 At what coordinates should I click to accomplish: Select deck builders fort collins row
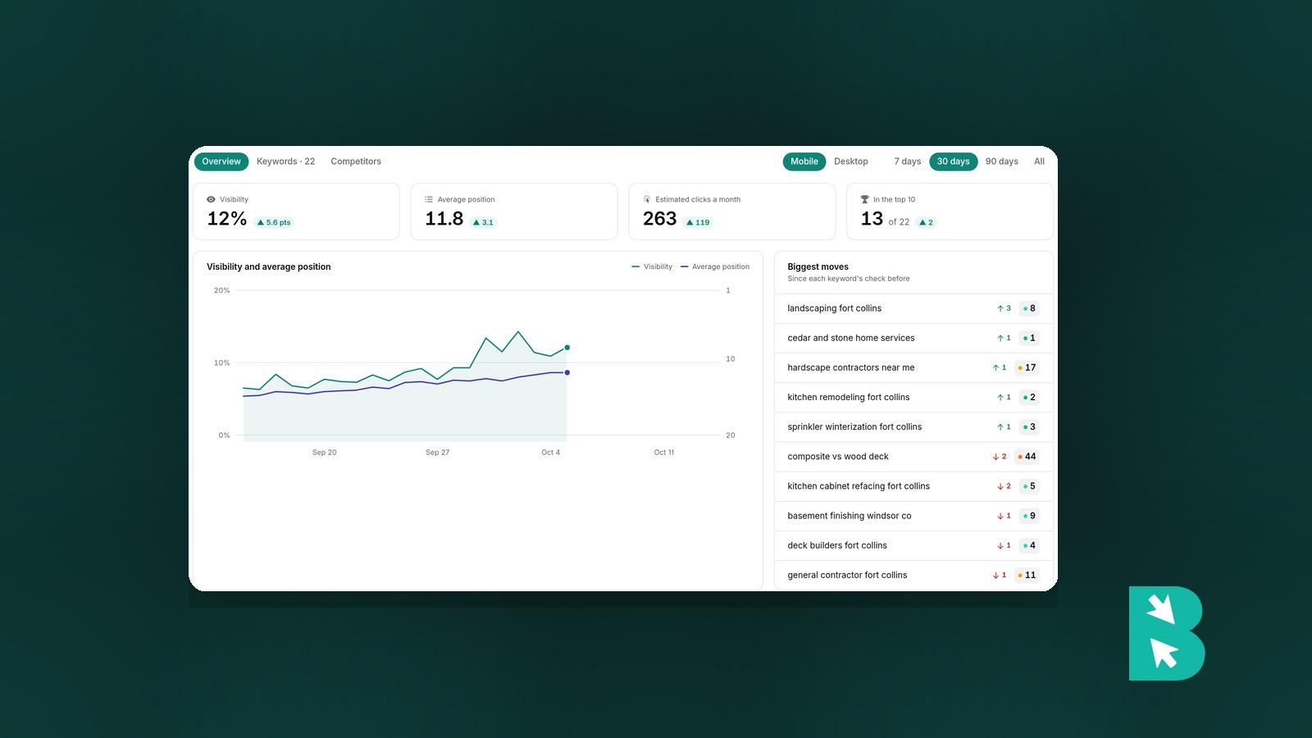click(x=913, y=545)
